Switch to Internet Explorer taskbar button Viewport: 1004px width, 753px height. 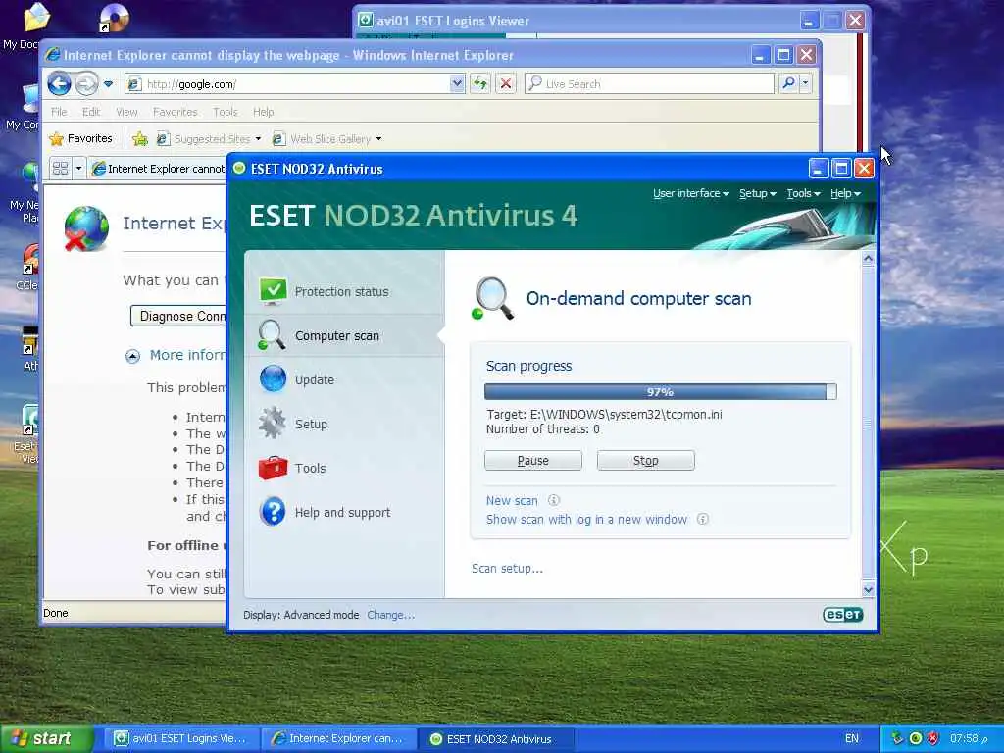point(338,739)
